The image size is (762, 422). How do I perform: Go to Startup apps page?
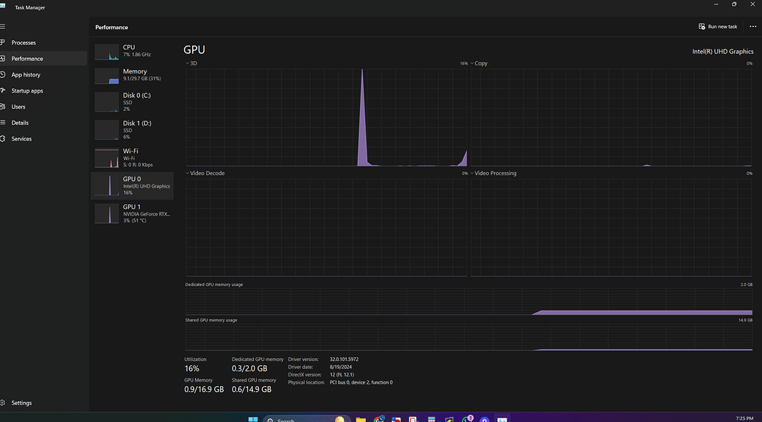43,90
